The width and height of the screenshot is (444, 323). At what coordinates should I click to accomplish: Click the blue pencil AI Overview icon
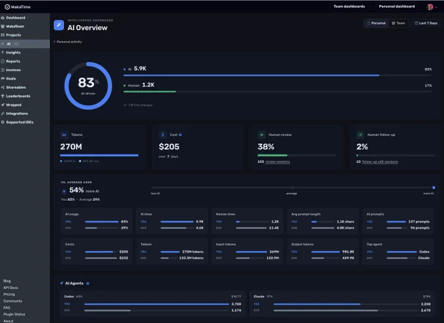coord(59,25)
